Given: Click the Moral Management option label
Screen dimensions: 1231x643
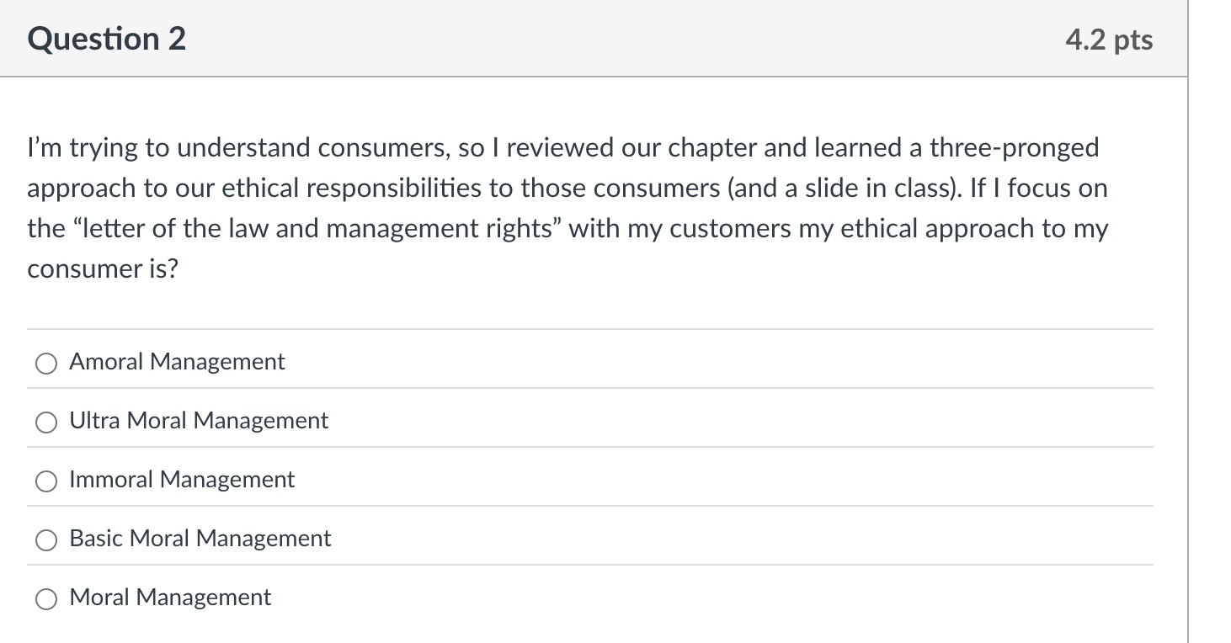Looking at the screenshot, I should pos(170,598).
